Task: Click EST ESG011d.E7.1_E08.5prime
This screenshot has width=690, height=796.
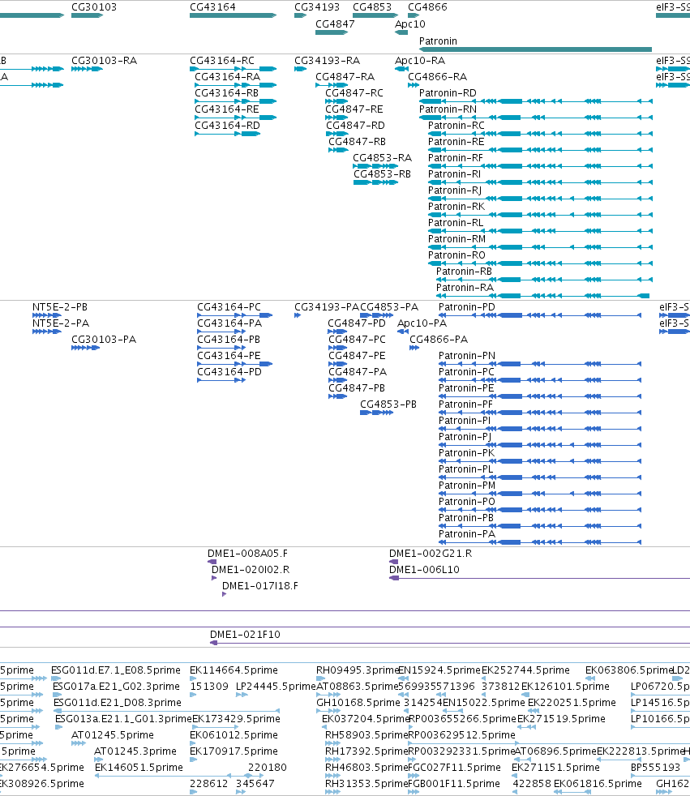Action: 116,670
